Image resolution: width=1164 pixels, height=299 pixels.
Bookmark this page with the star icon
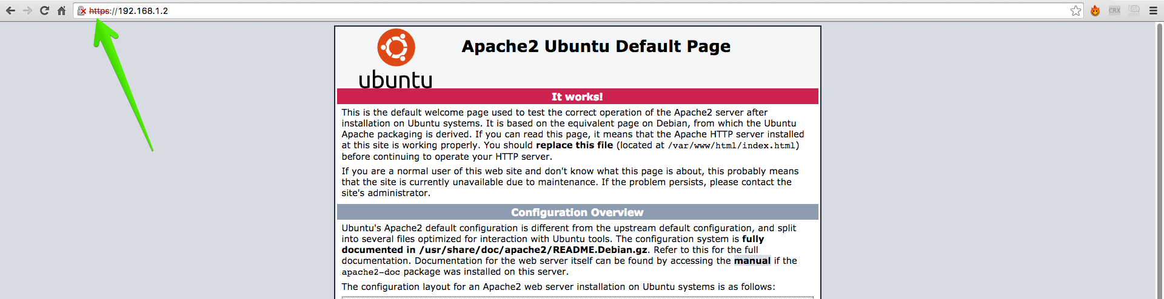(x=1075, y=11)
